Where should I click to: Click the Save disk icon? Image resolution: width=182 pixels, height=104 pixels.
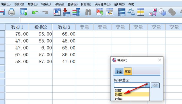coord(2,12)
